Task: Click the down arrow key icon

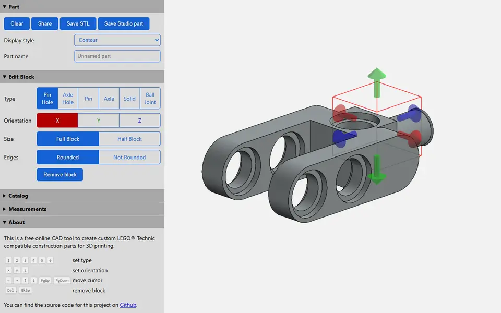Action: 33,280
